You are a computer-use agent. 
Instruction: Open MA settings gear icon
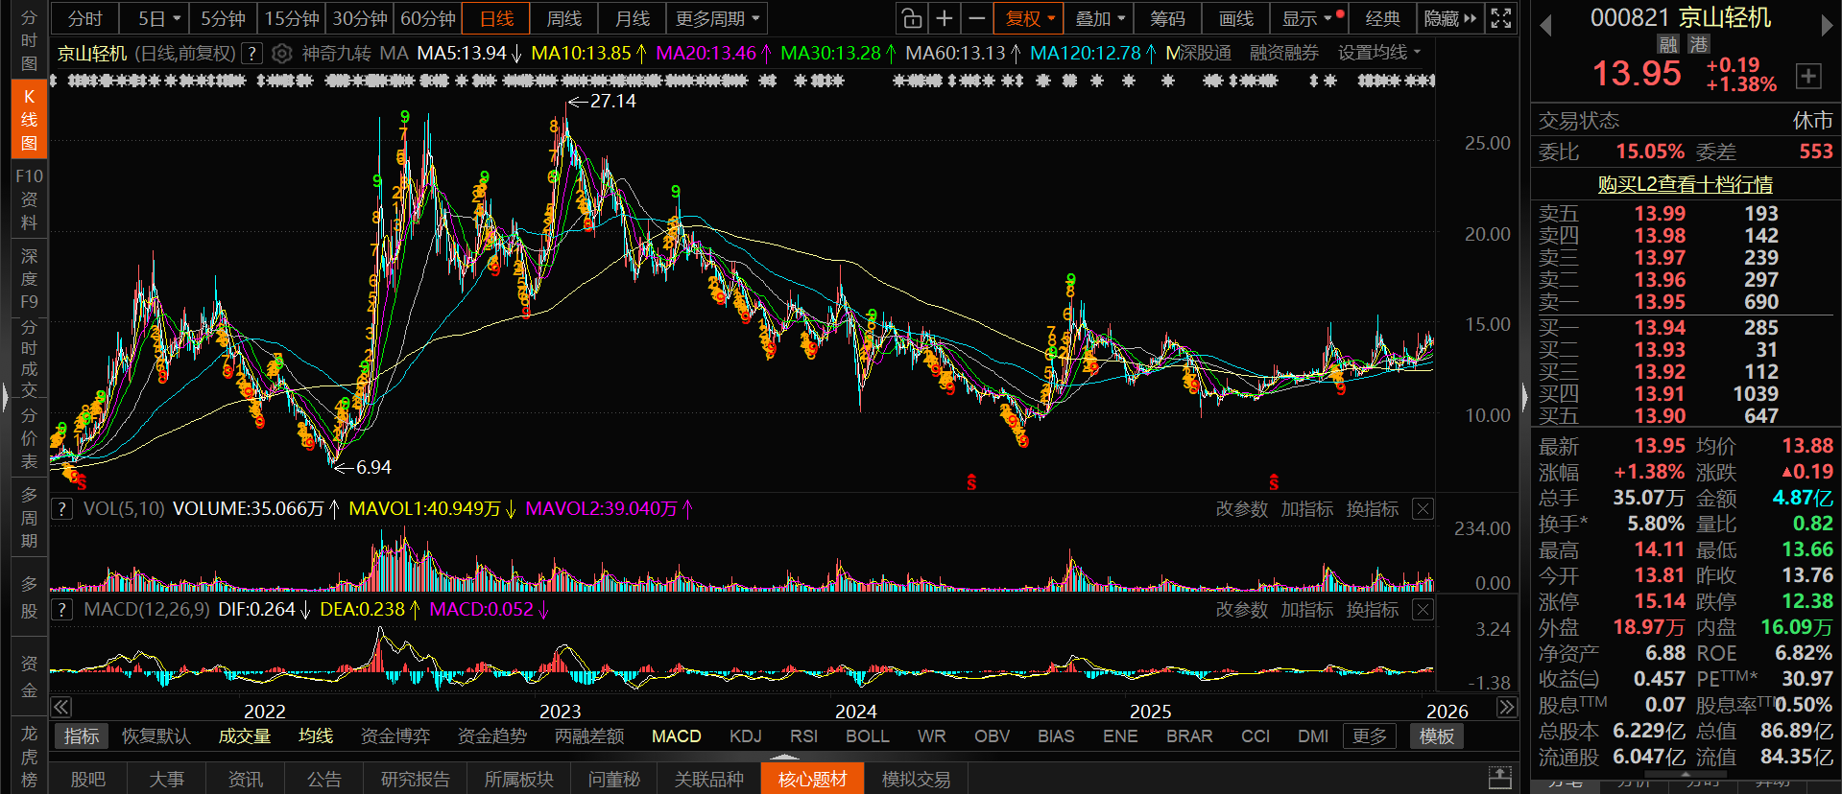[x=281, y=54]
